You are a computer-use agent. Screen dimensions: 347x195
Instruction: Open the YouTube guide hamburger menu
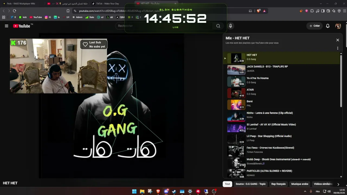[7, 26]
